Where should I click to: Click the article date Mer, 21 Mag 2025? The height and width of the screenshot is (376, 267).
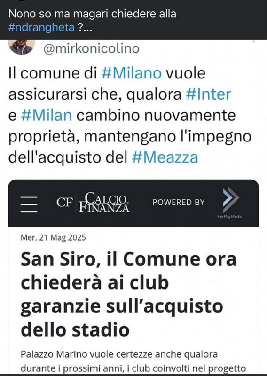point(53,237)
